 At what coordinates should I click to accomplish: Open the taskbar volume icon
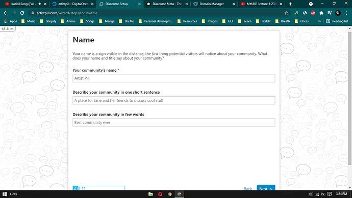tap(311, 194)
